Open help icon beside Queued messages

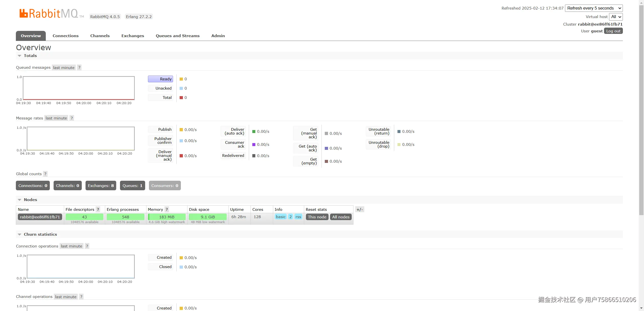pyautogui.click(x=79, y=68)
